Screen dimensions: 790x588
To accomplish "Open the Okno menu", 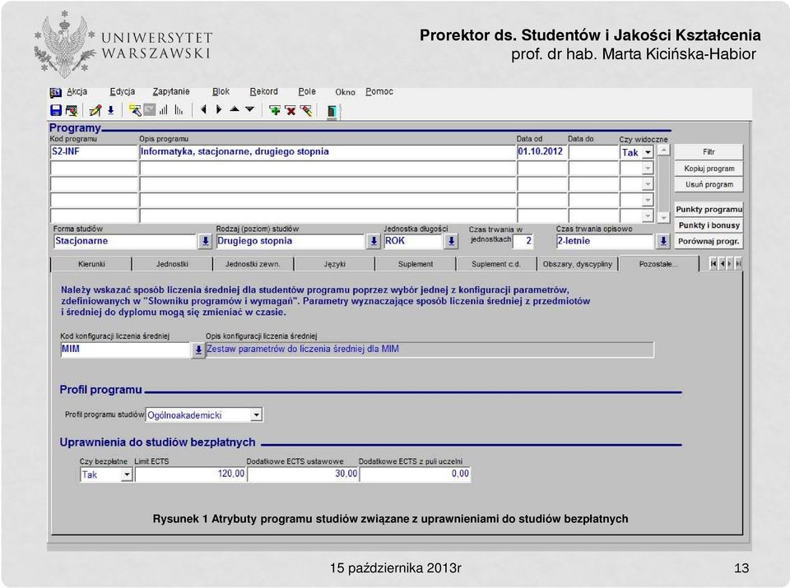I will coord(345,92).
